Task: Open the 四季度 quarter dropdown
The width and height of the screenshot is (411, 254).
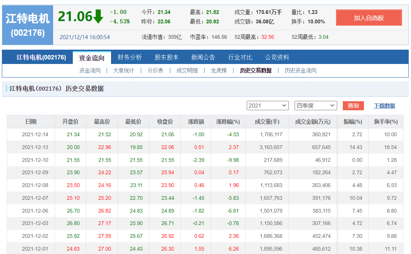Action: [x=316, y=105]
